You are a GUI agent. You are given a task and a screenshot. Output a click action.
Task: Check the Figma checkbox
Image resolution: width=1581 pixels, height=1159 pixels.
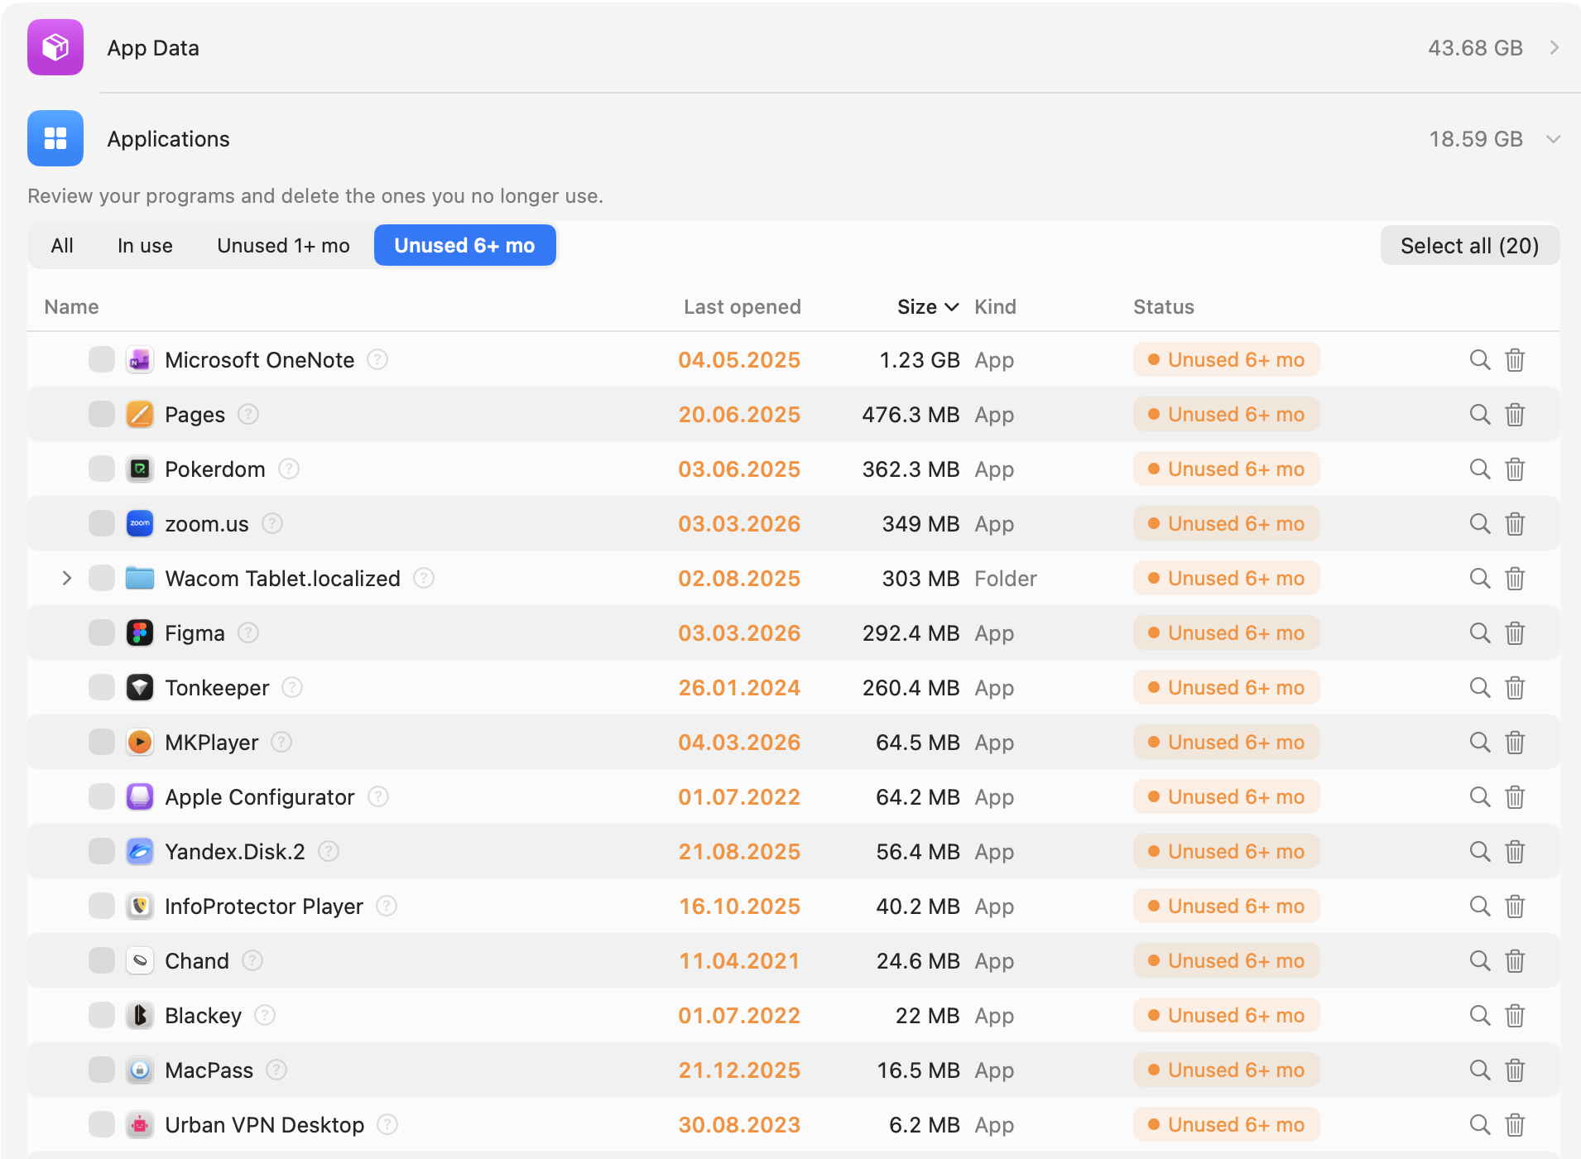tap(102, 633)
